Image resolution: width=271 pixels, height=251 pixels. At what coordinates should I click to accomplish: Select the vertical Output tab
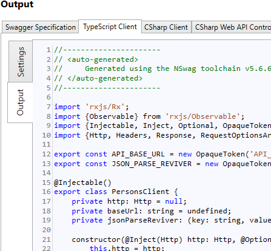tap(20, 102)
